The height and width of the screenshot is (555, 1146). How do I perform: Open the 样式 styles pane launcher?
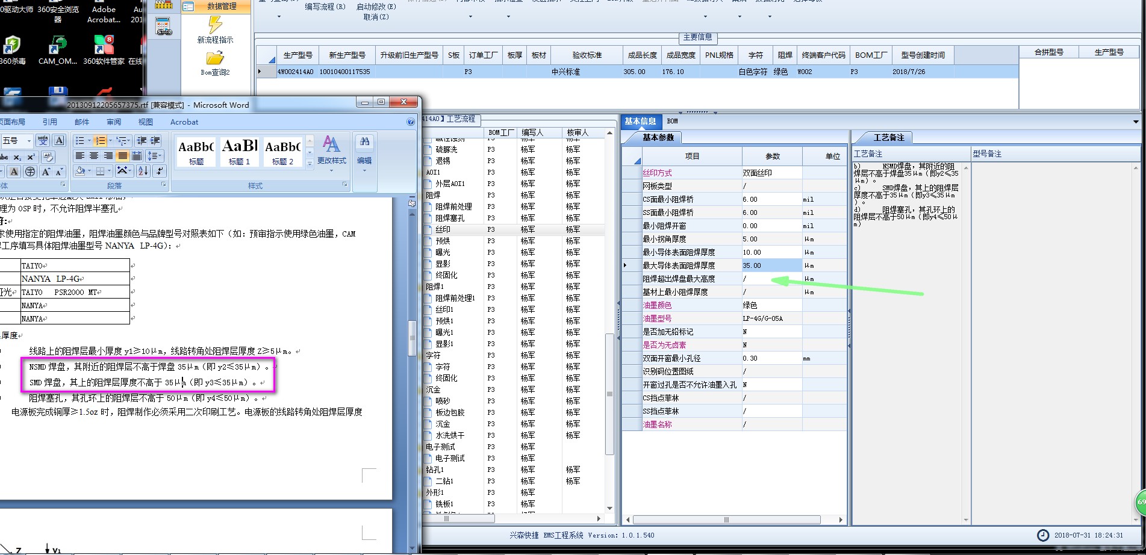(x=344, y=184)
